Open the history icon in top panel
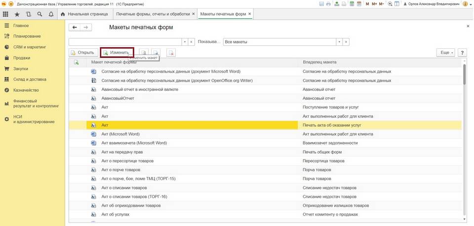Image resolution: width=474 pixels, height=226 pixels. (x=29, y=14)
